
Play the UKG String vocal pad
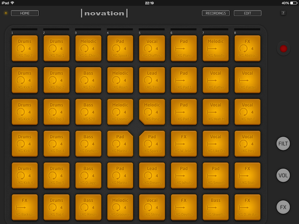[x=152, y=207]
